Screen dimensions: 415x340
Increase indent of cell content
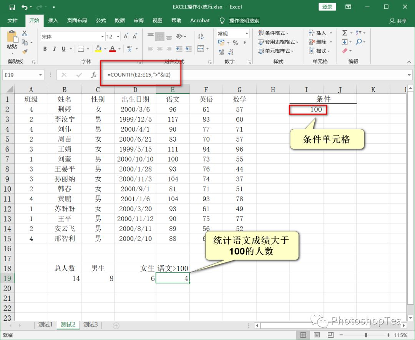coord(188,49)
